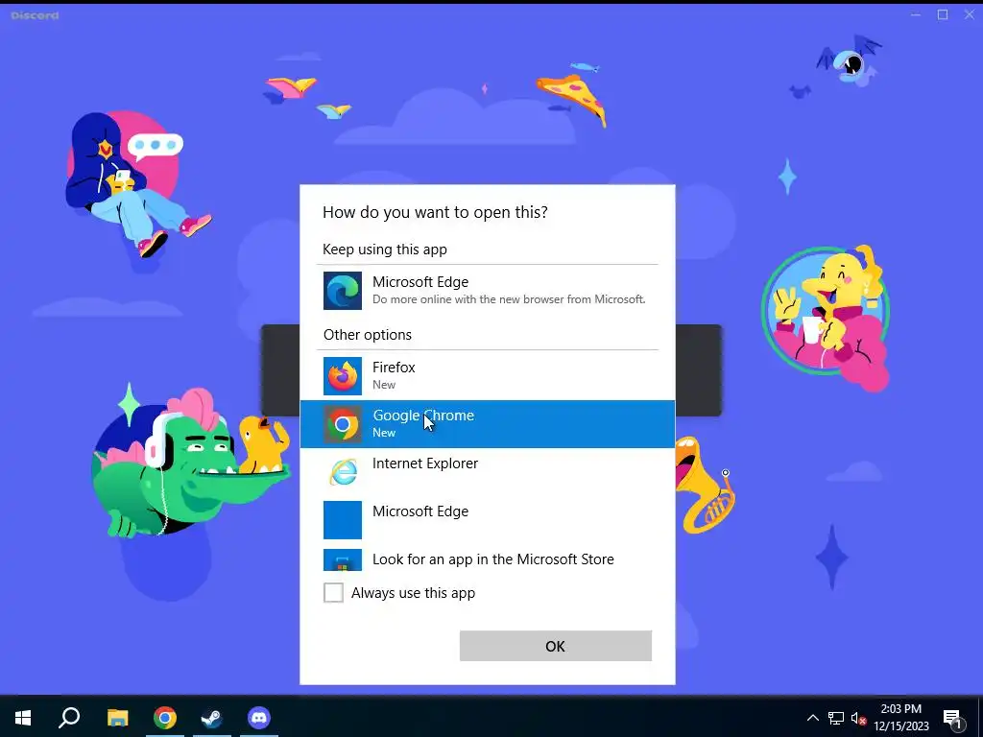
Task: Enable the Always use this app checkbox
Action: pyautogui.click(x=333, y=592)
